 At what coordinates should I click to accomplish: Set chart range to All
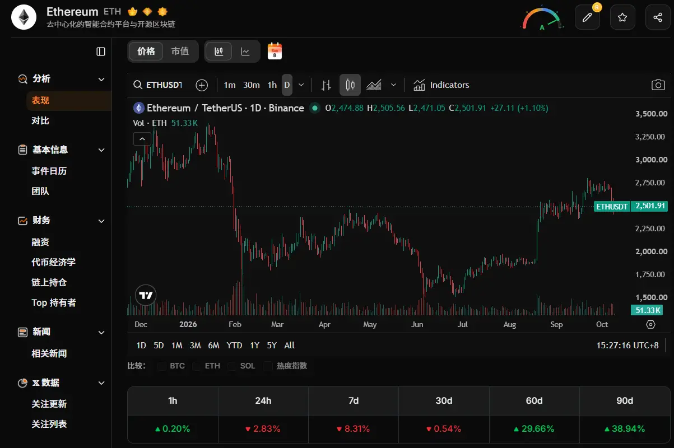(290, 346)
